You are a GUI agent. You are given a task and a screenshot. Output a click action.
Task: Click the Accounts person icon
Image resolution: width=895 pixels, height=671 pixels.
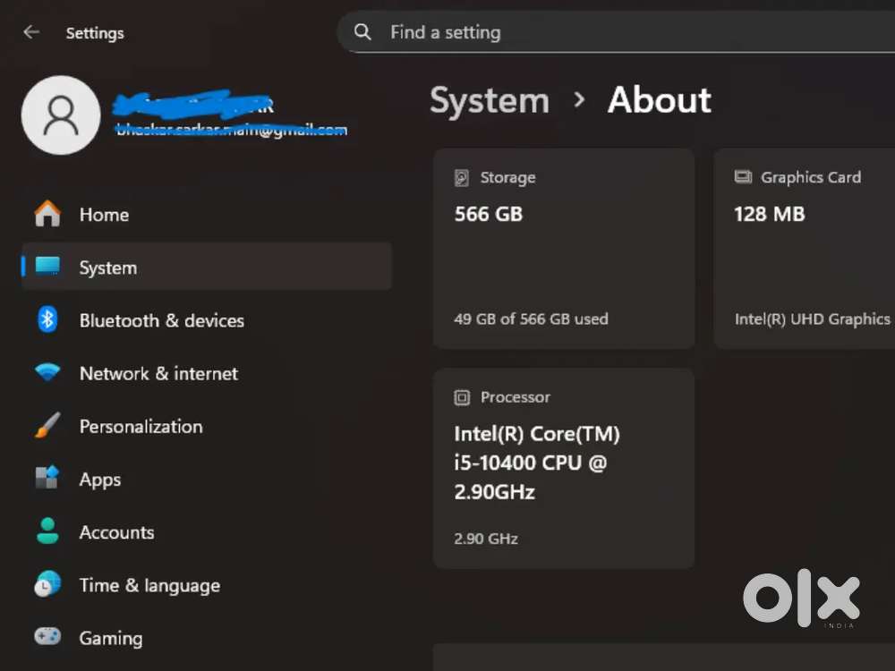pos(47,532)
